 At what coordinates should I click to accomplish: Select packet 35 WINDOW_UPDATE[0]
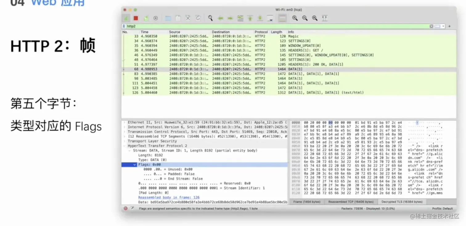289,46
